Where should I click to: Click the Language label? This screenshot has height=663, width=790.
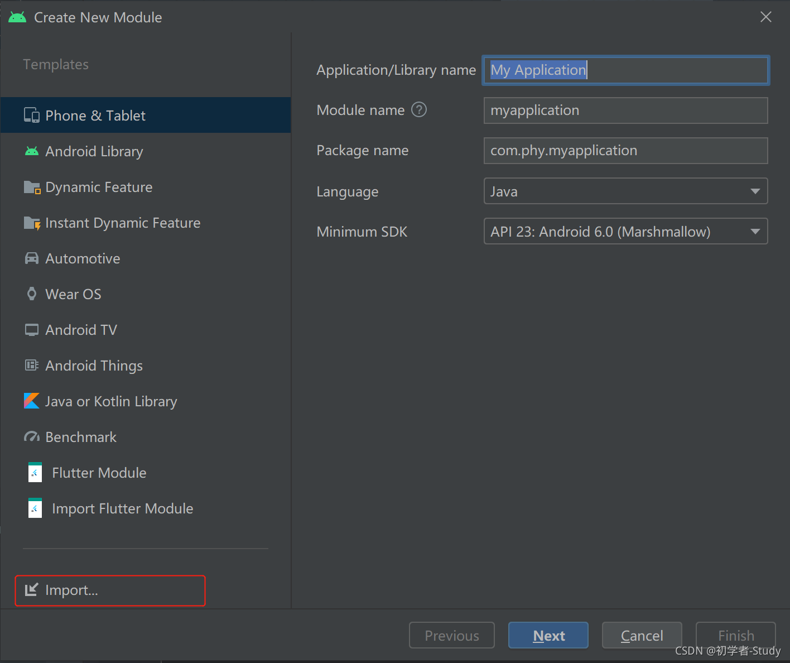pyautogui.click(x=348, y=192)
